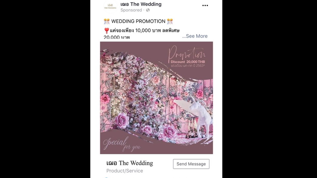Click the Thai text about 10,000 baht booking
317x178 pixels.
click(145, 30)
